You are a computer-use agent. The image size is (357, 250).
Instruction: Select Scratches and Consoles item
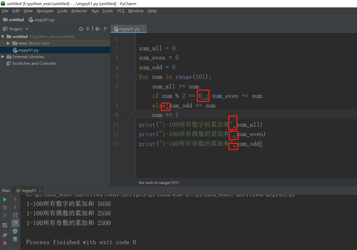[x=34, y=63]
